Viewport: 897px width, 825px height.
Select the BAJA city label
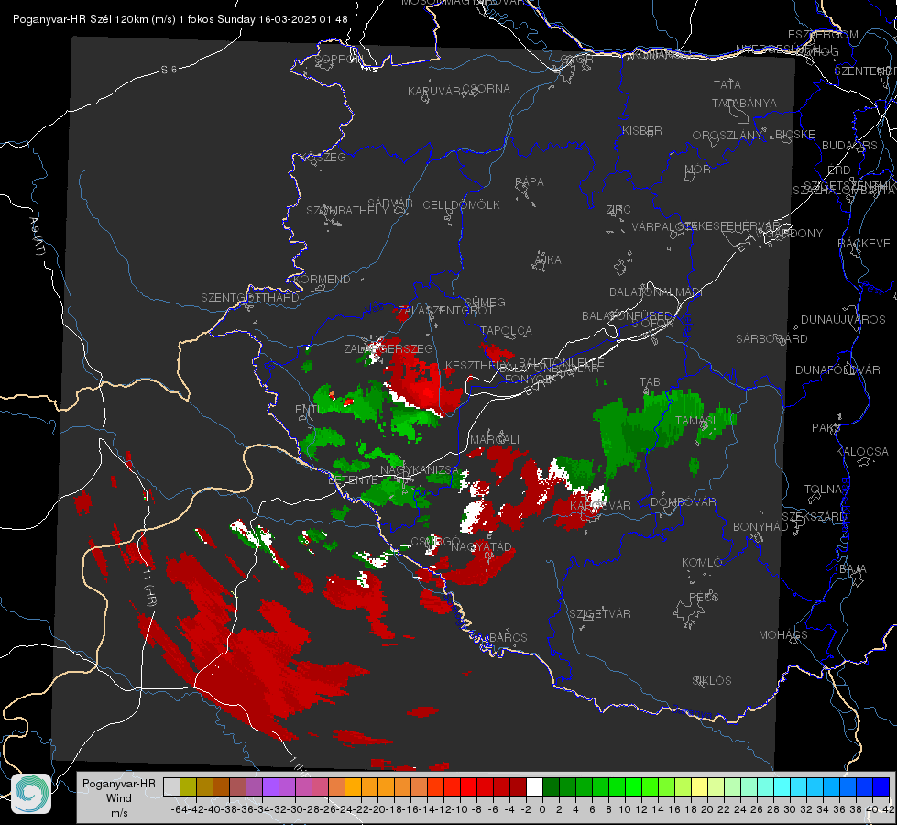click(x=853, y=569)
